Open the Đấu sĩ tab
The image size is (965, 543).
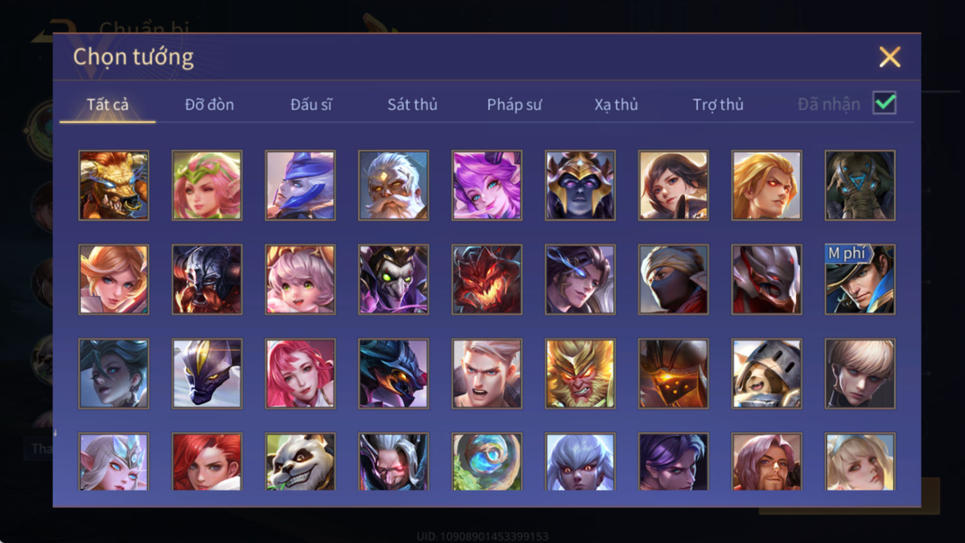click(311, 104)
